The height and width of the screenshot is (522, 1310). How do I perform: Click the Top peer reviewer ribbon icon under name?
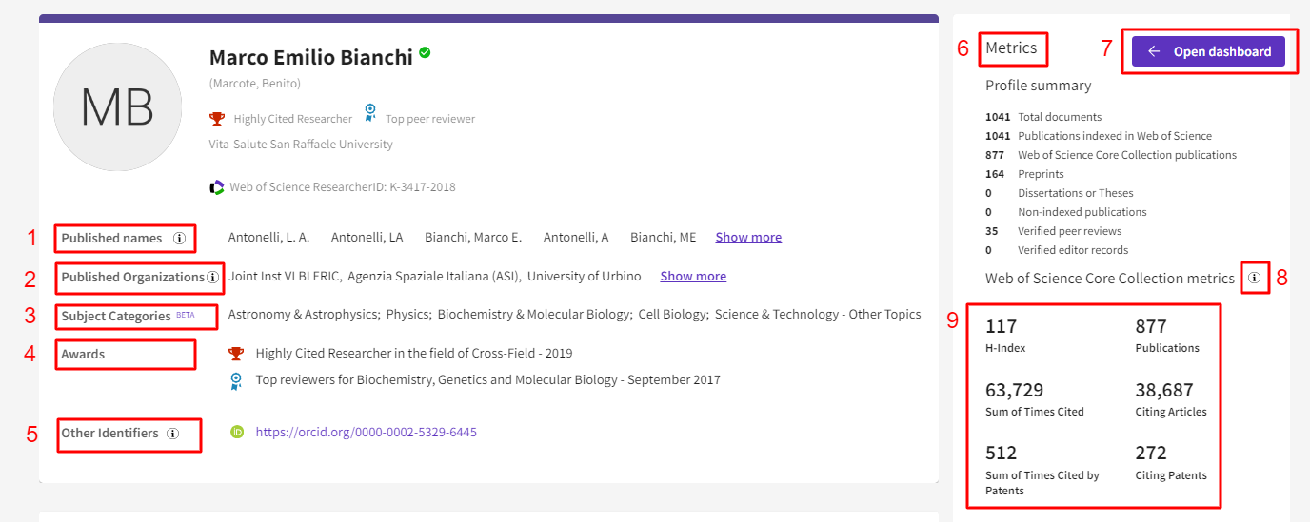point(370,113)
